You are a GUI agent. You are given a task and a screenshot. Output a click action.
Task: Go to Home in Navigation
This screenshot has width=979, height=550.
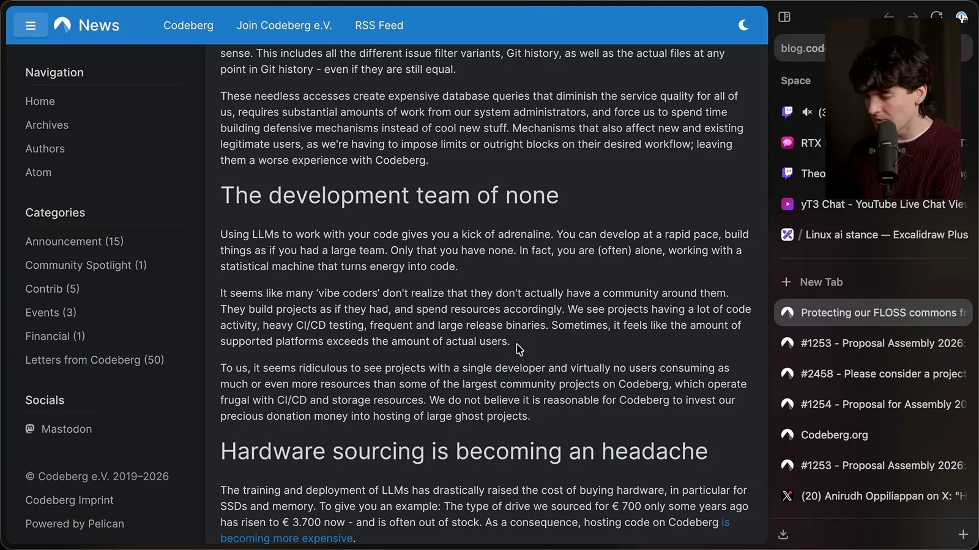pos(40,101)
